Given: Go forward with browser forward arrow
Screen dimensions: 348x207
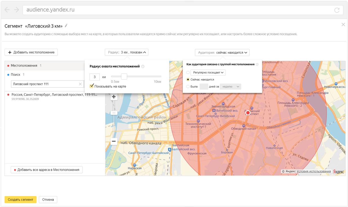Looking at the screenshot, I should click(x=16, y=10).
